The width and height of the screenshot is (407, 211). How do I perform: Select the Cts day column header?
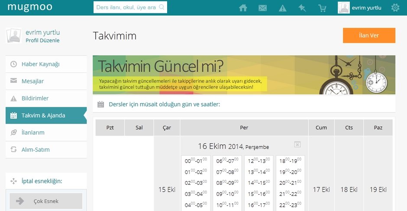pos(349,127)
